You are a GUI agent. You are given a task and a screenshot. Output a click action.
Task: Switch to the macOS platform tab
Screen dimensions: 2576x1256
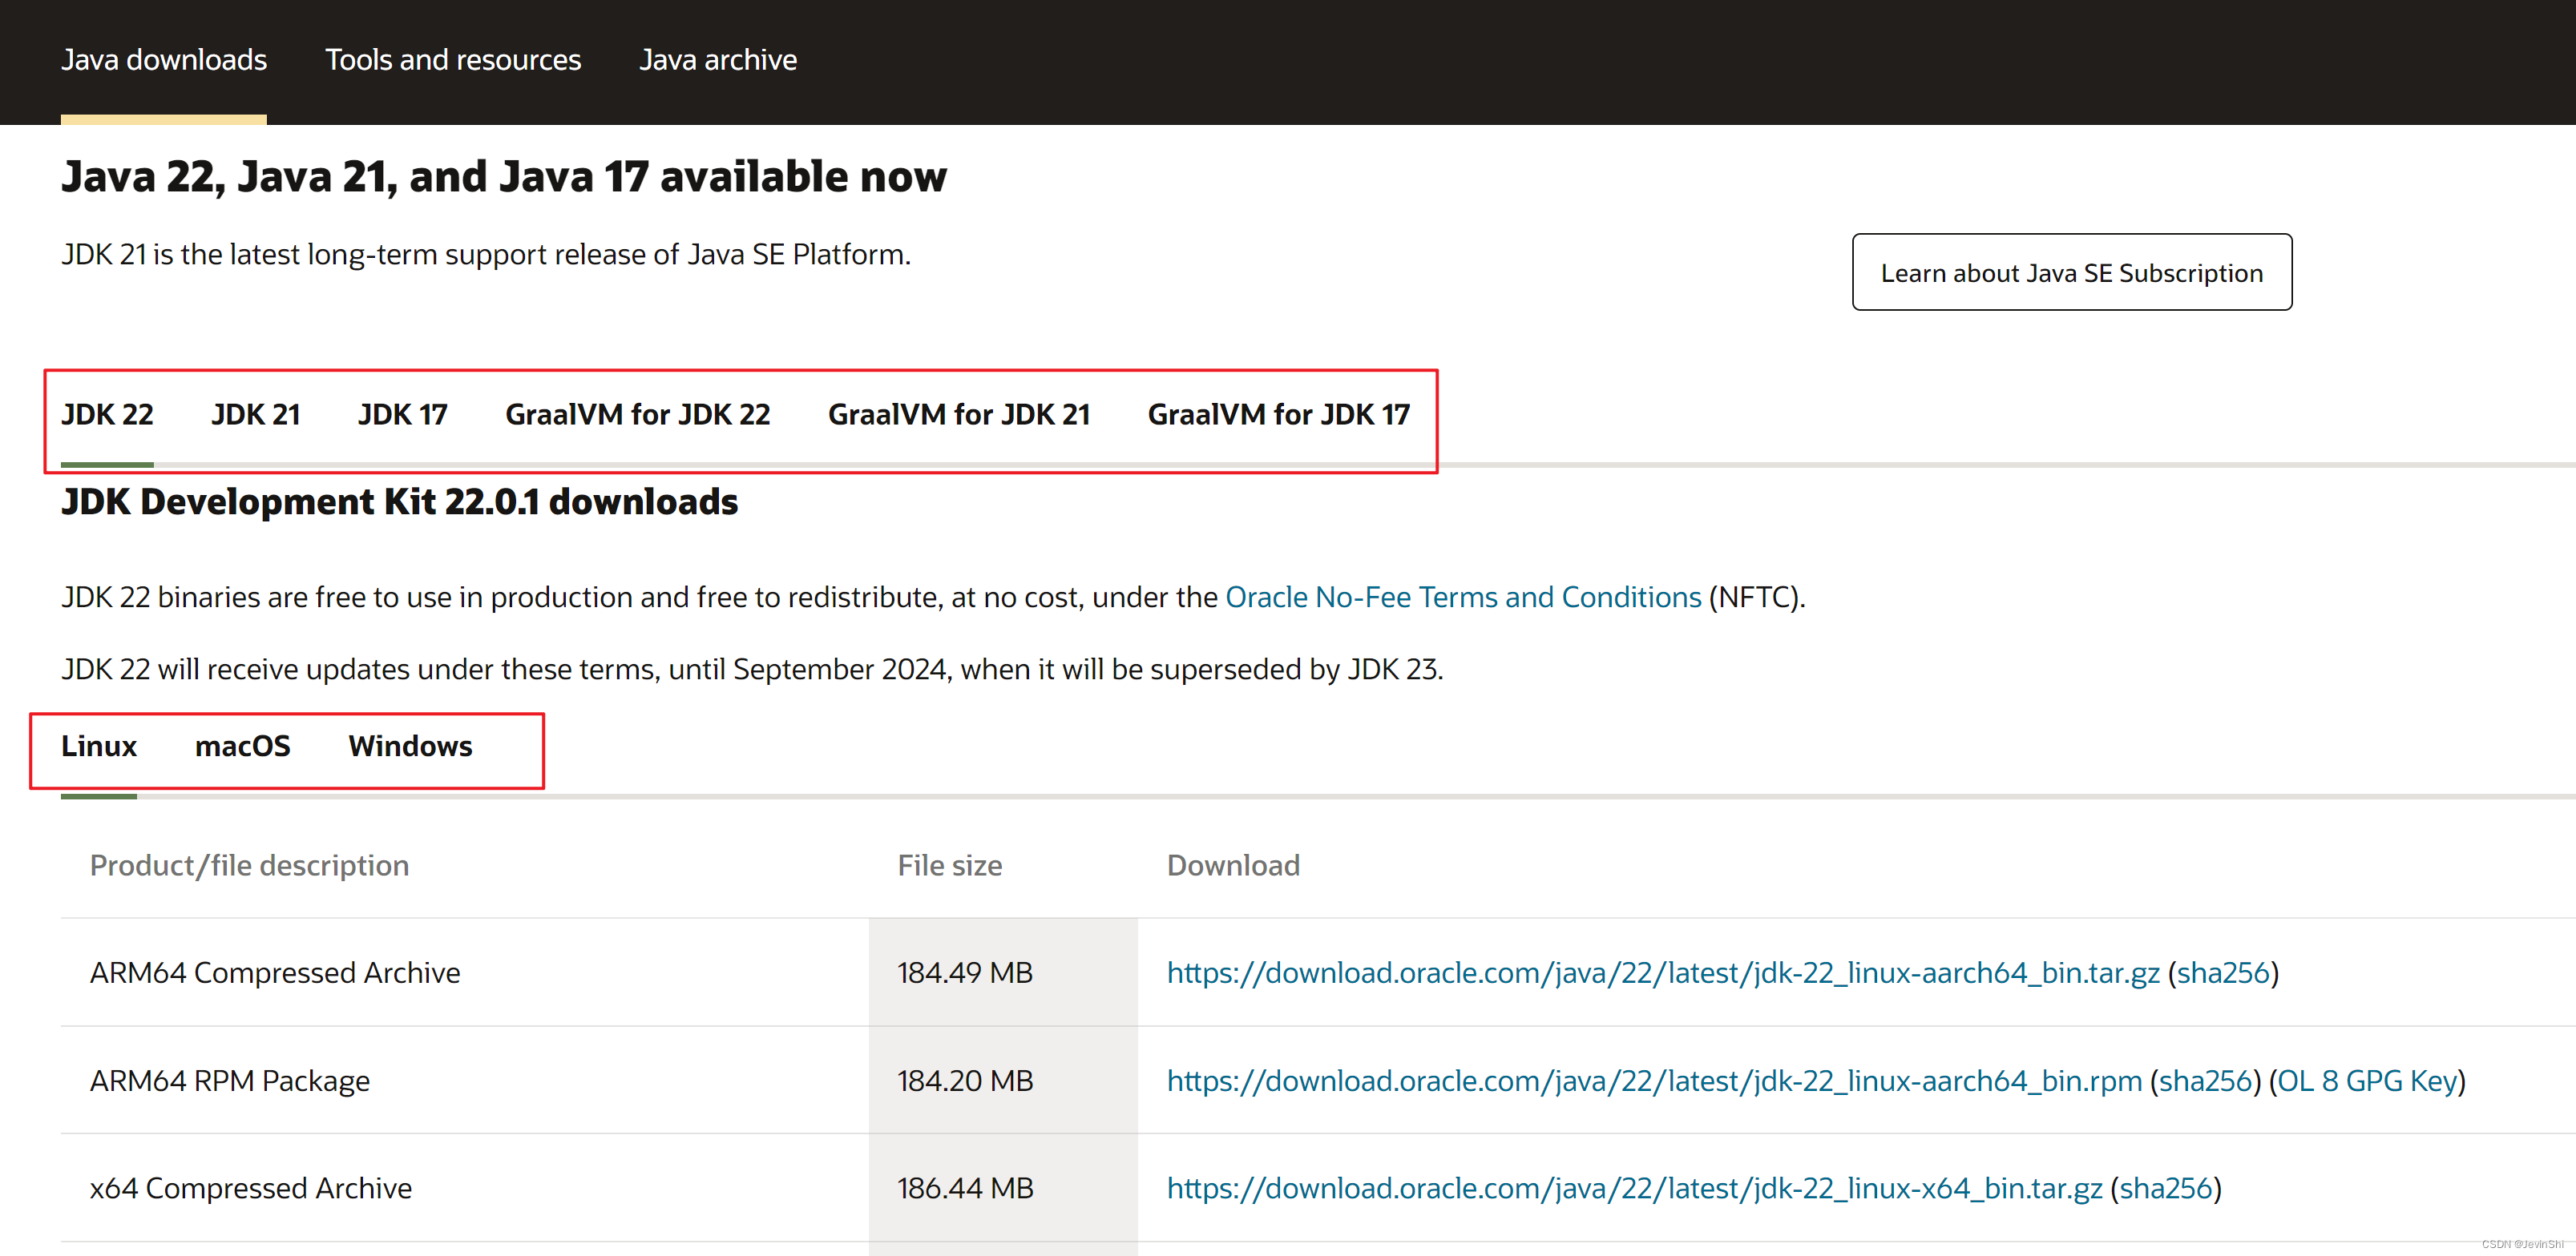point(242,747)
